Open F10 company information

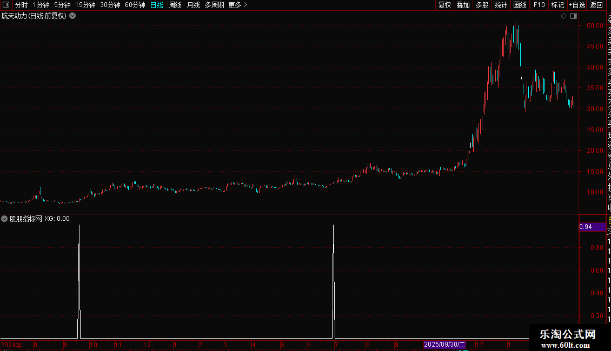[x=539, y=5]
